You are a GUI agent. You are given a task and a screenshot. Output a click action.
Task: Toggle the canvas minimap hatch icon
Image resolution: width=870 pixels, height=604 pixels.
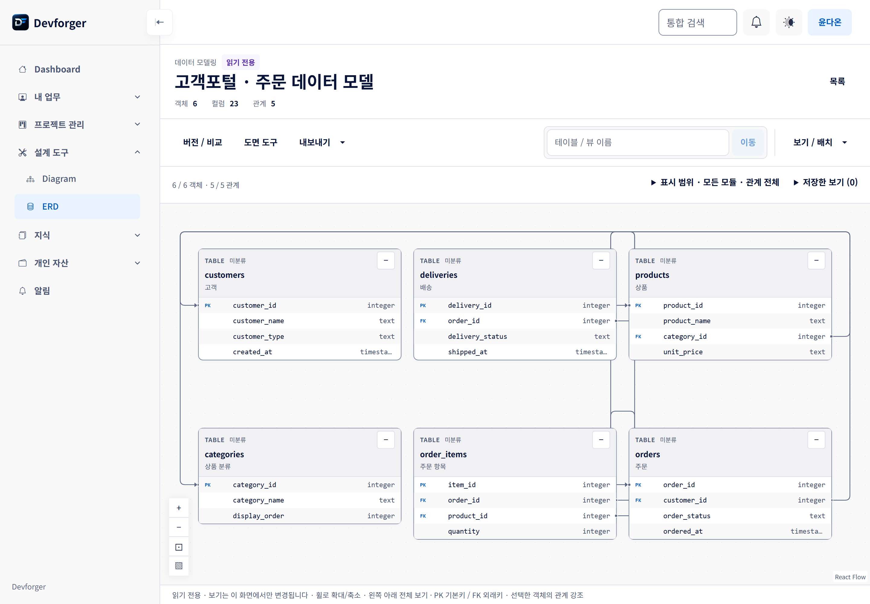(x=179, y=566)
